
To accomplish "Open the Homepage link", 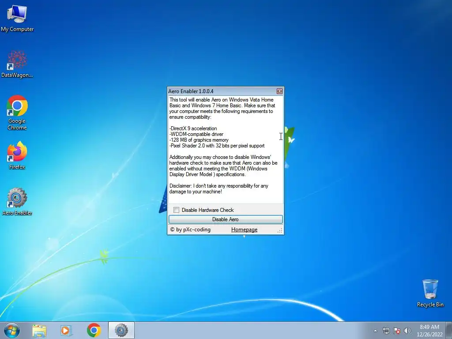I will point(244,230).
